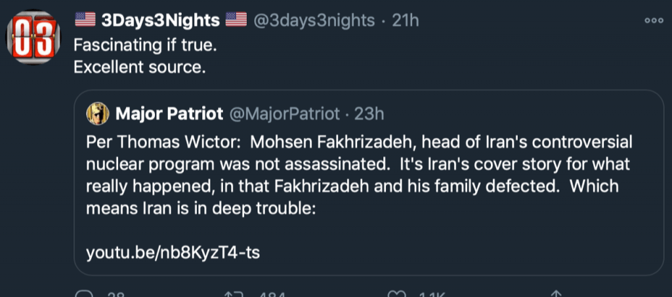
Task: Open Major Patriot's small avatar
Action: [x=98, y=114]
